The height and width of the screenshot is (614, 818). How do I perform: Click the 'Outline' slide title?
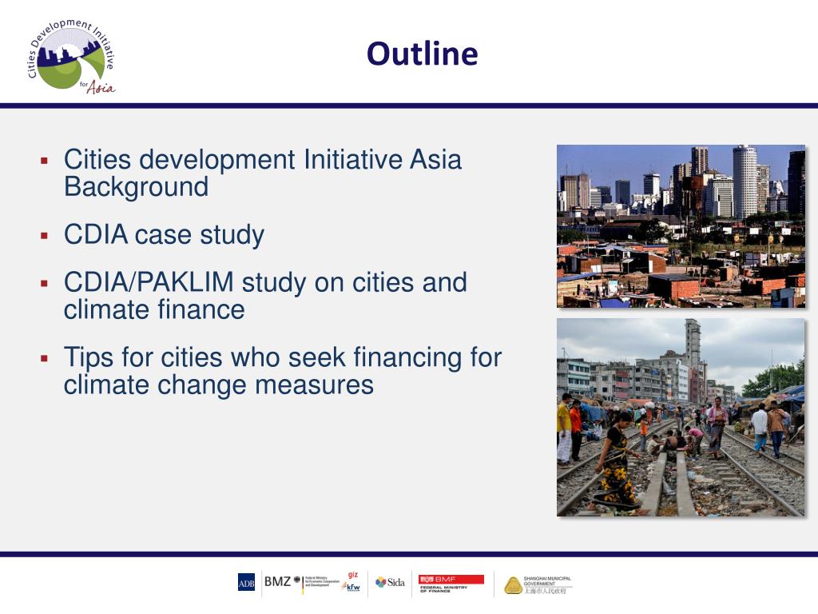pos(422,54)
